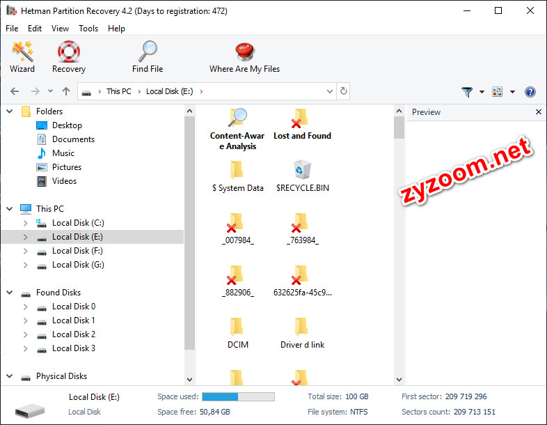Screen dimensions: 547x425
Task: Select the deleted _882906_ folder
Action: pyautogui.click(x=237, y=281)
